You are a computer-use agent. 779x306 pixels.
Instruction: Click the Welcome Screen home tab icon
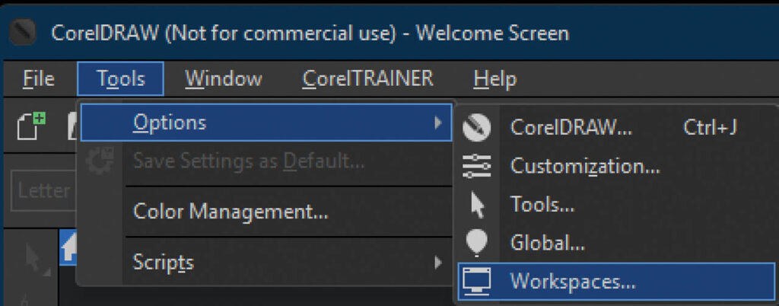(69, 247)
